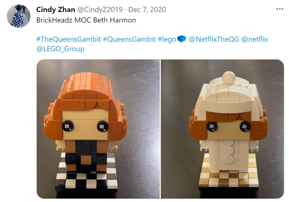
Task: Visit the @NetflixTheQG mention
Action: (x=214, y=39)
